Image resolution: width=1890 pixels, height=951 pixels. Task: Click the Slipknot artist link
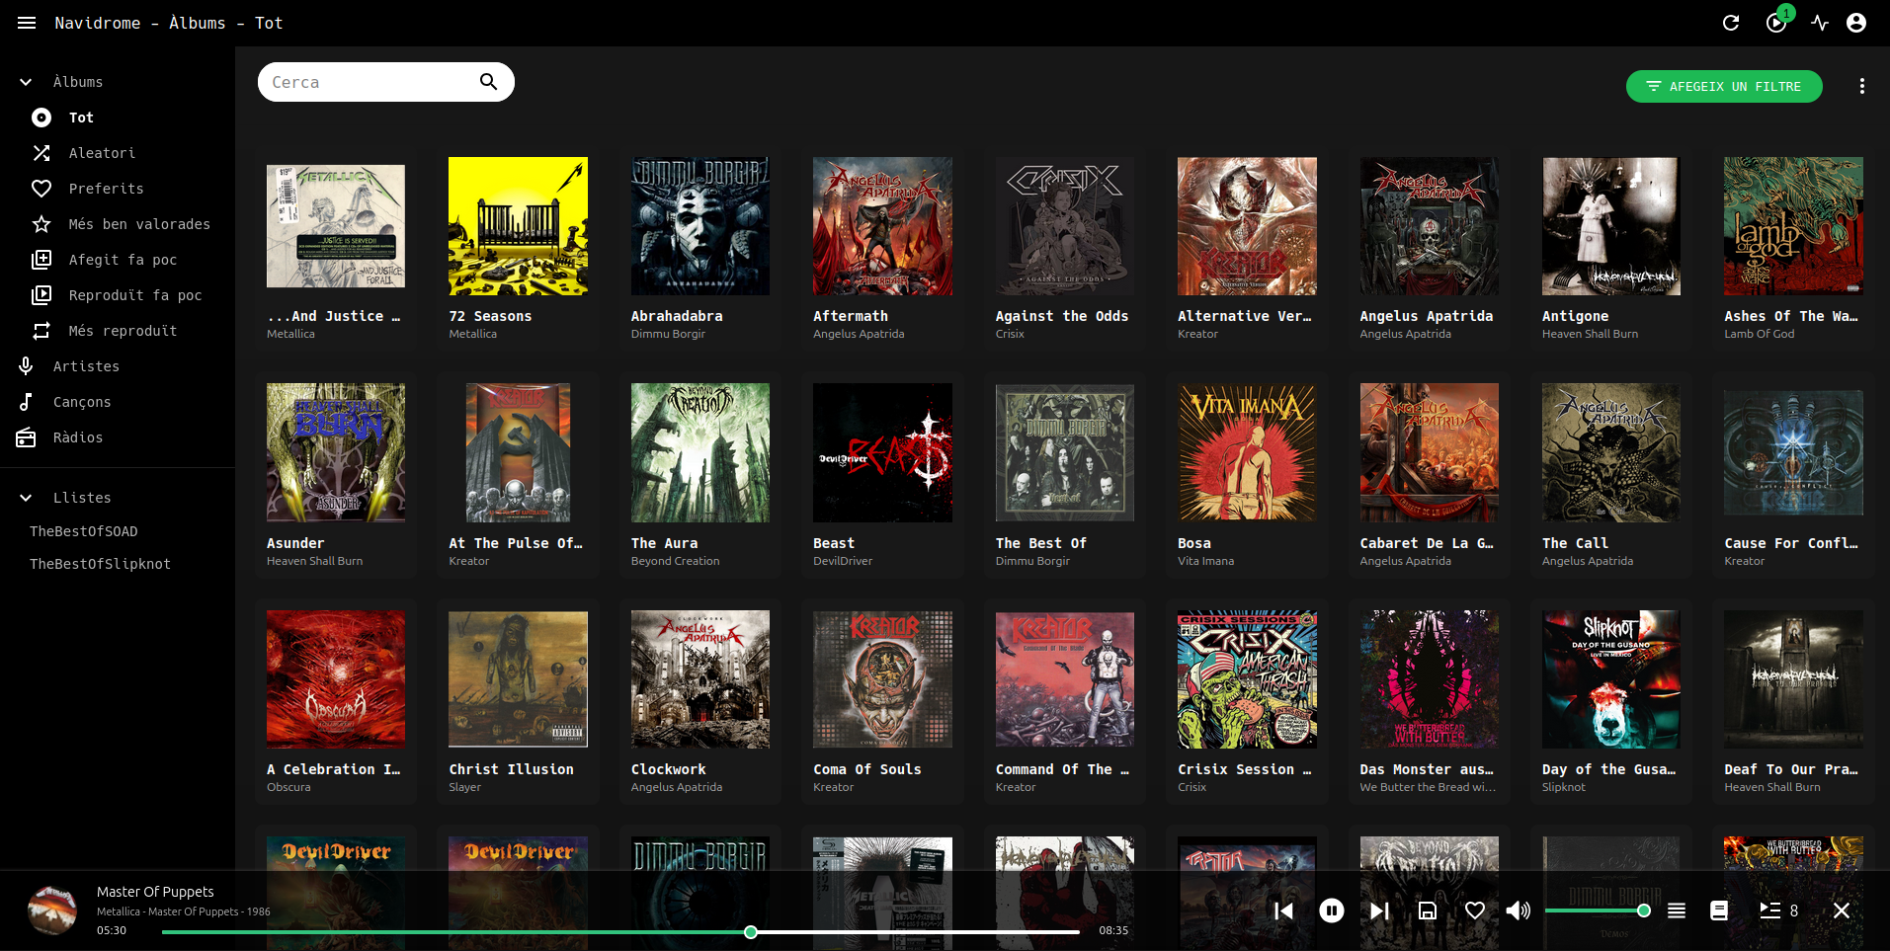coord(1563,787)
